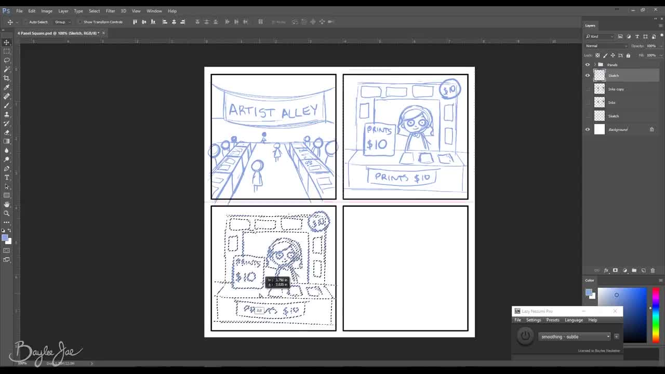
Task: Select the Horizontal Type tool
Action: (7, 178)
